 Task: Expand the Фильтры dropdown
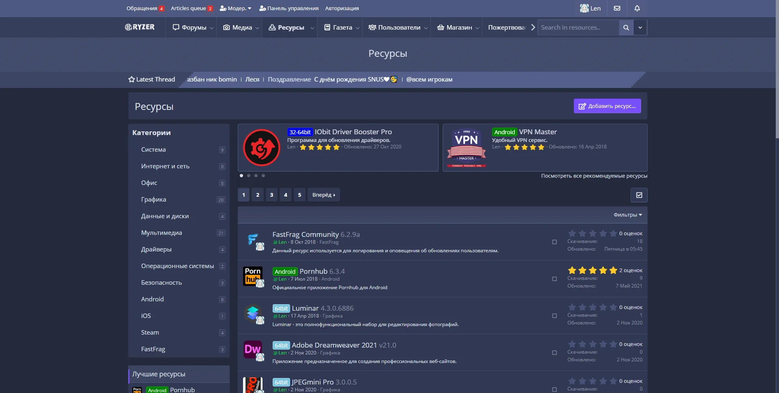click(627, 215)
